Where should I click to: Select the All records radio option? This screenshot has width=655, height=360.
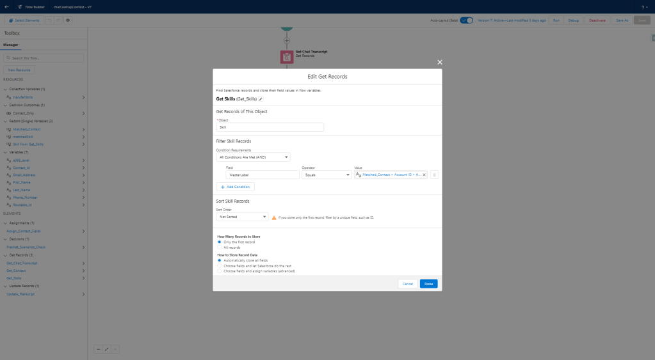[220, 247]
